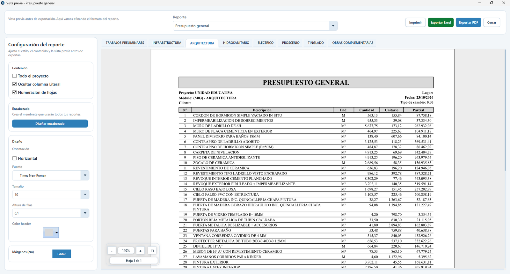
Task: Go to the ELECTRICO tab
Action: (x=266, y=43)
